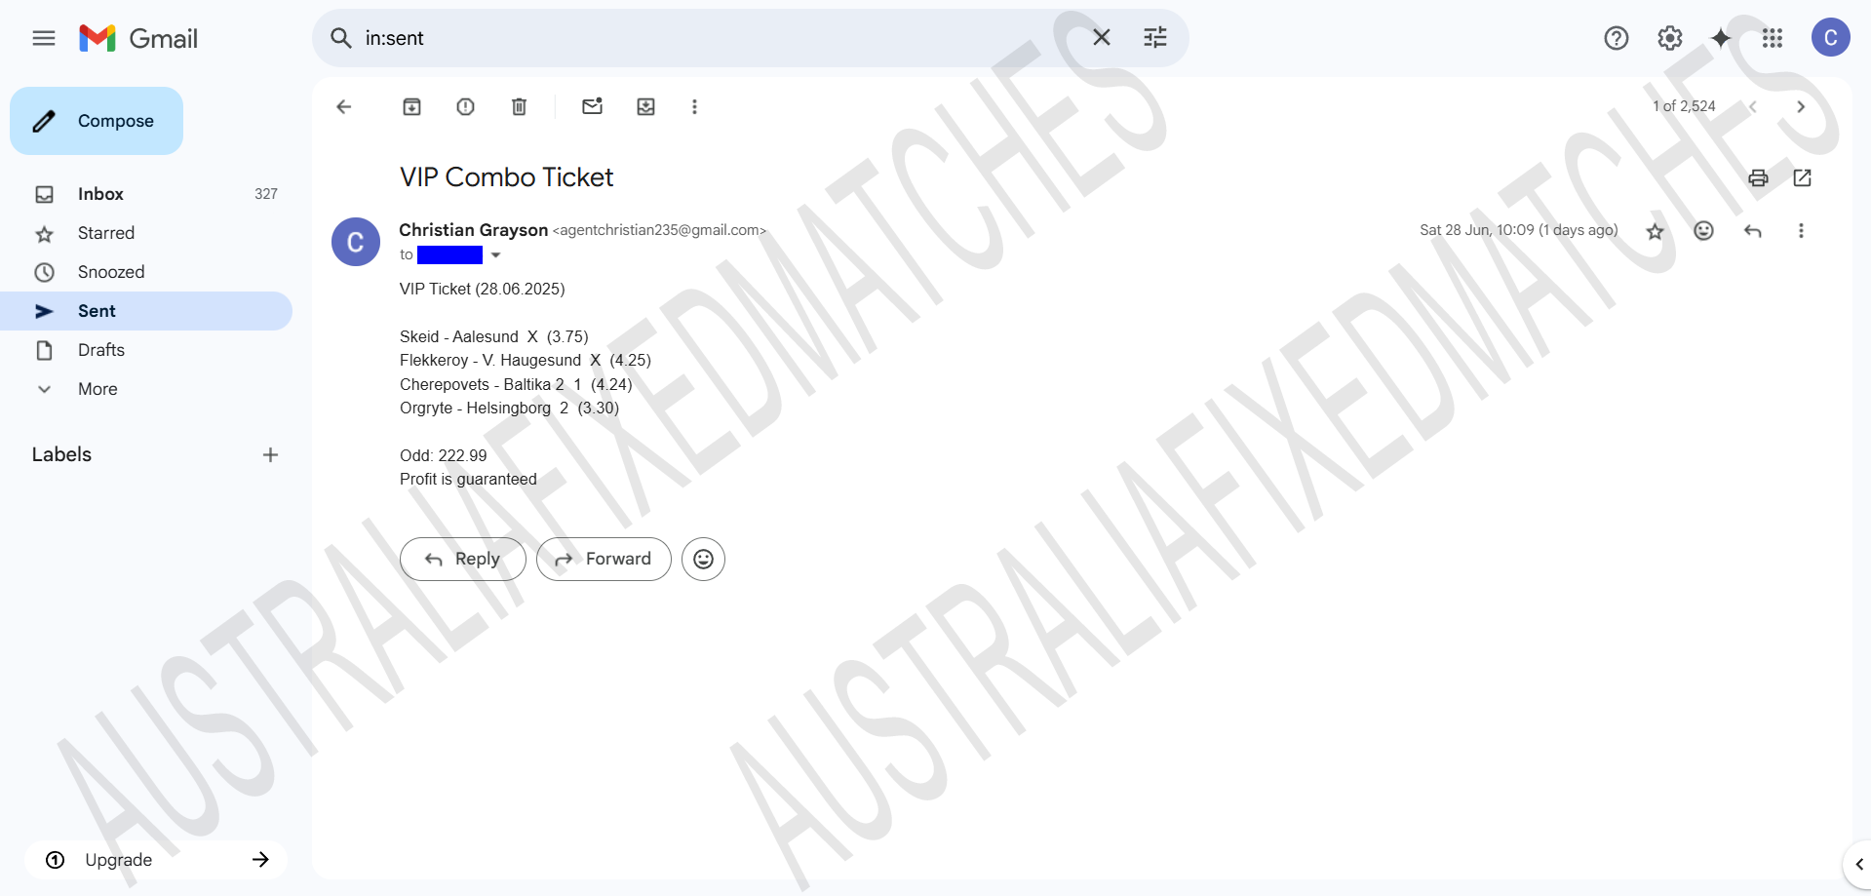Click the 'Cherepovets - Baltika 2 1 (4.24)' line
The image size is (1871, 896).
[x=516, y=384]
